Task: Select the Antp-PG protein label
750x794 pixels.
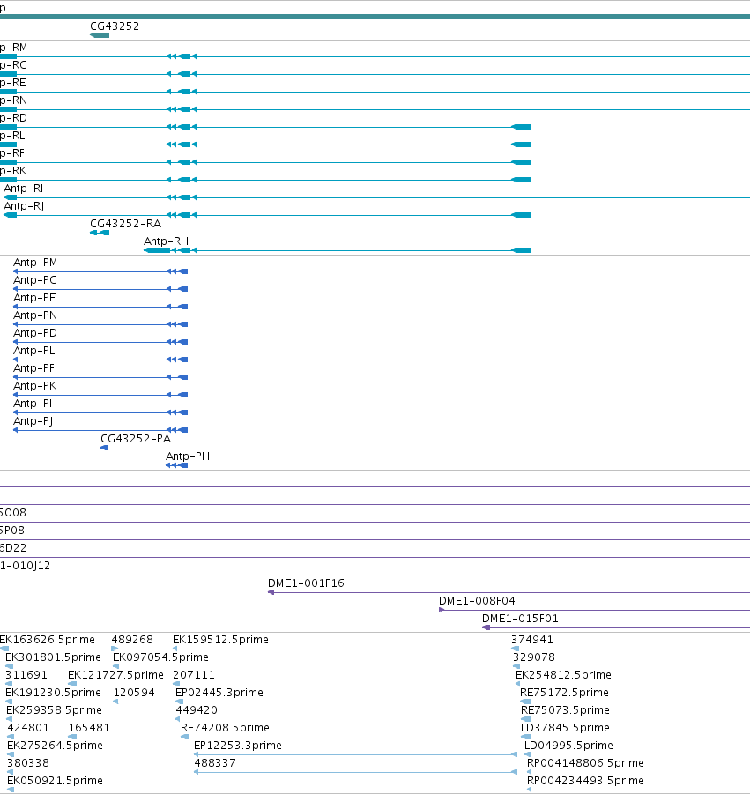Action: click(x=35, y=280)
